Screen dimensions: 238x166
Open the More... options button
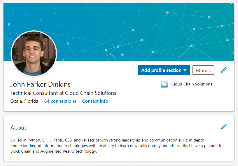pos(203,70)
